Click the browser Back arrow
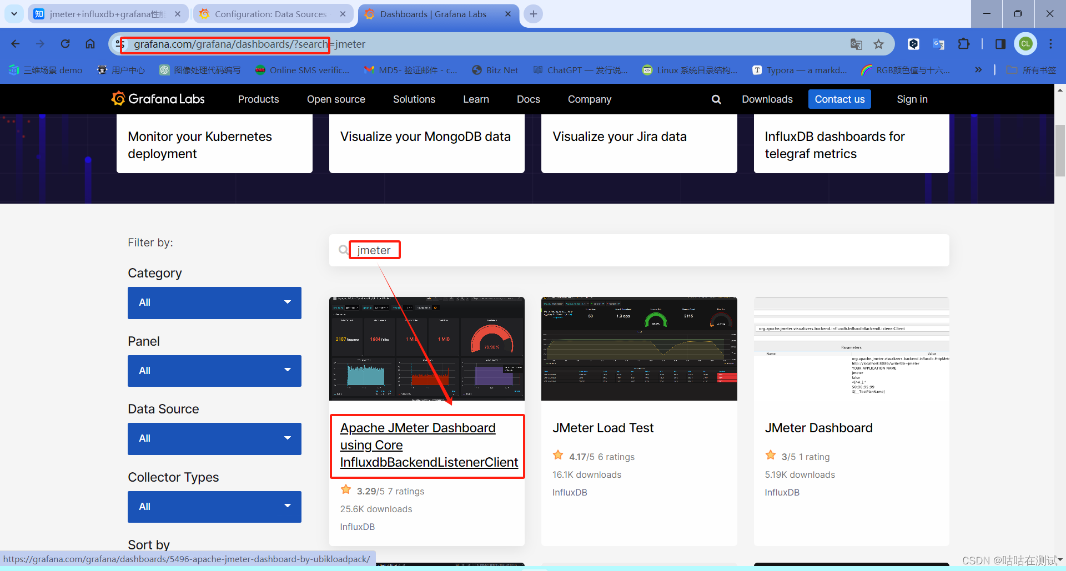The width and height of the screenshot is (1066, 571). pyautogui.click(x=16, y=44)
